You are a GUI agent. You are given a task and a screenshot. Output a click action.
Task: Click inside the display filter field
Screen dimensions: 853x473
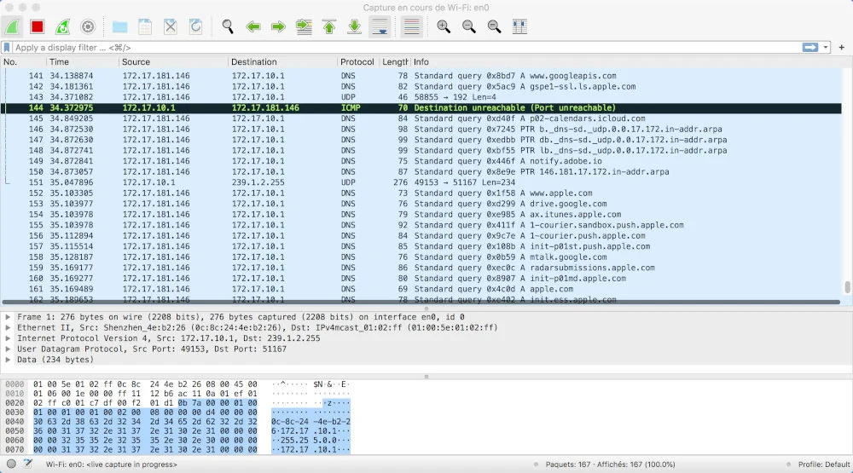click(407, 48)
